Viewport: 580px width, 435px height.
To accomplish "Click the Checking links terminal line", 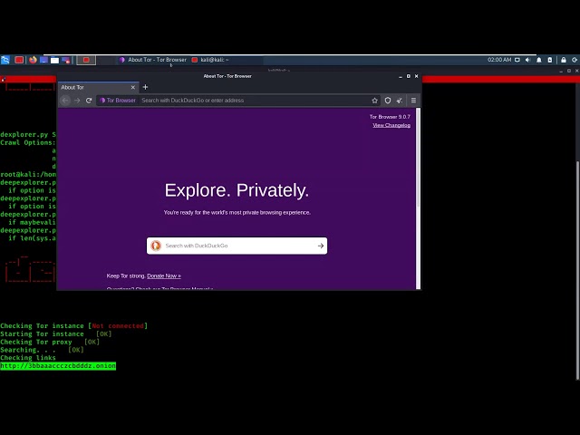I will click(x=28, y=358).
